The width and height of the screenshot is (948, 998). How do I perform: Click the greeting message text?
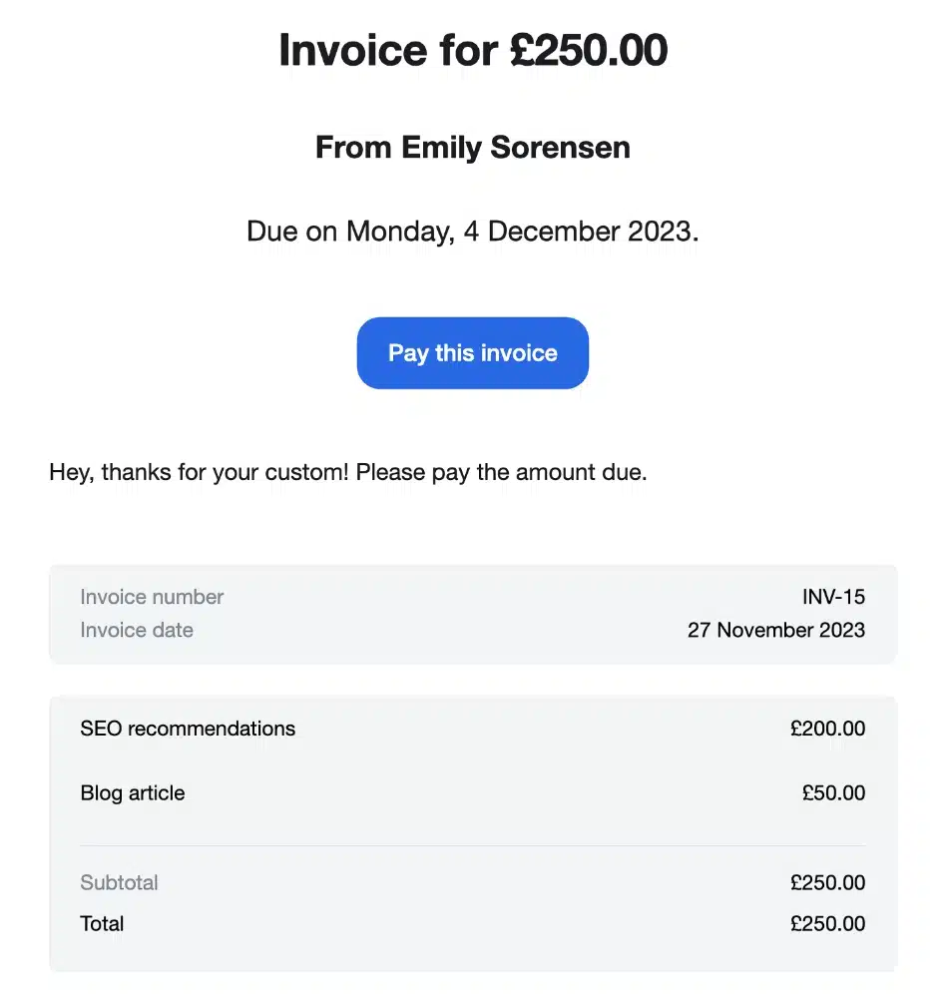pyautogui.click(x=347, y=471)
